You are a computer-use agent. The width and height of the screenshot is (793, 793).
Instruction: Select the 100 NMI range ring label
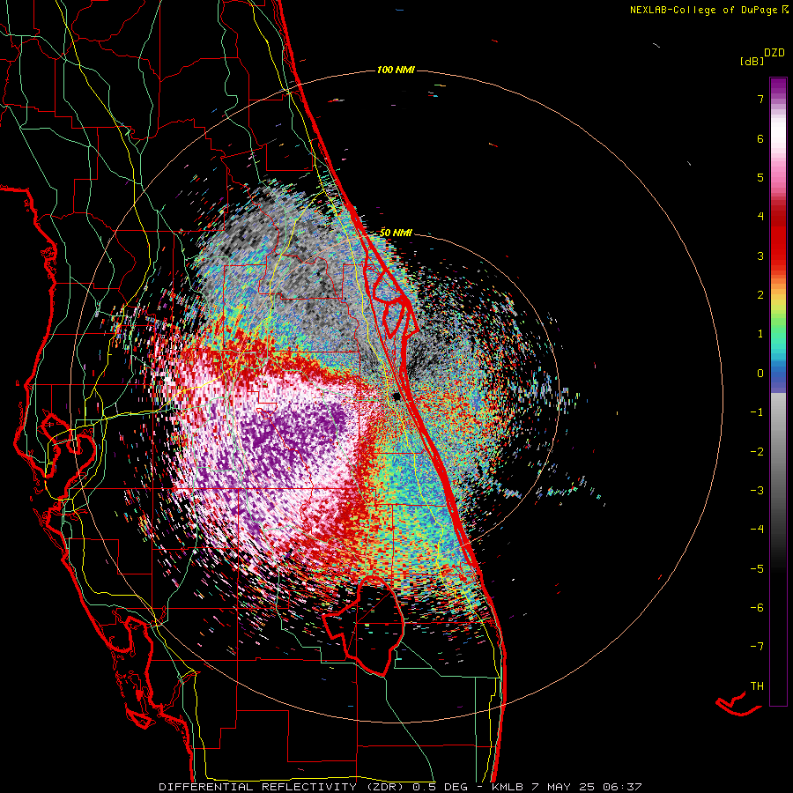coord(396,70)
